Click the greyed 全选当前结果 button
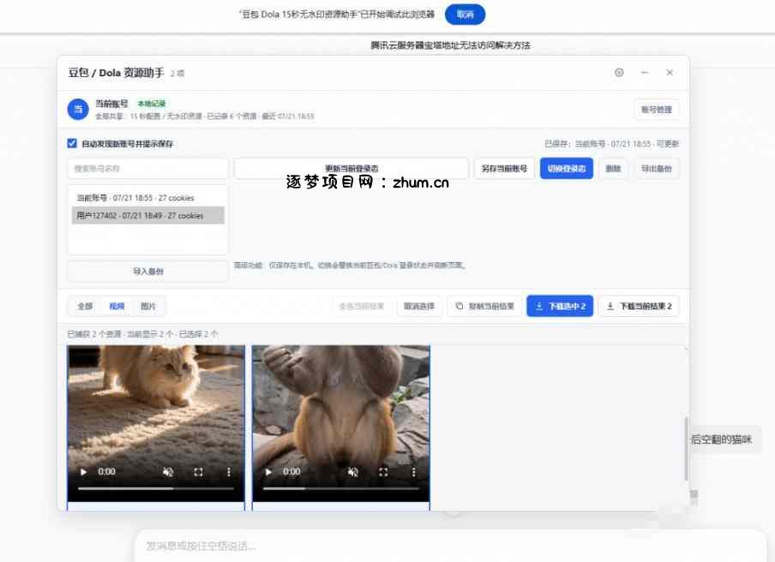Viewport: 775px width, 562px height. tap(361, 306)
